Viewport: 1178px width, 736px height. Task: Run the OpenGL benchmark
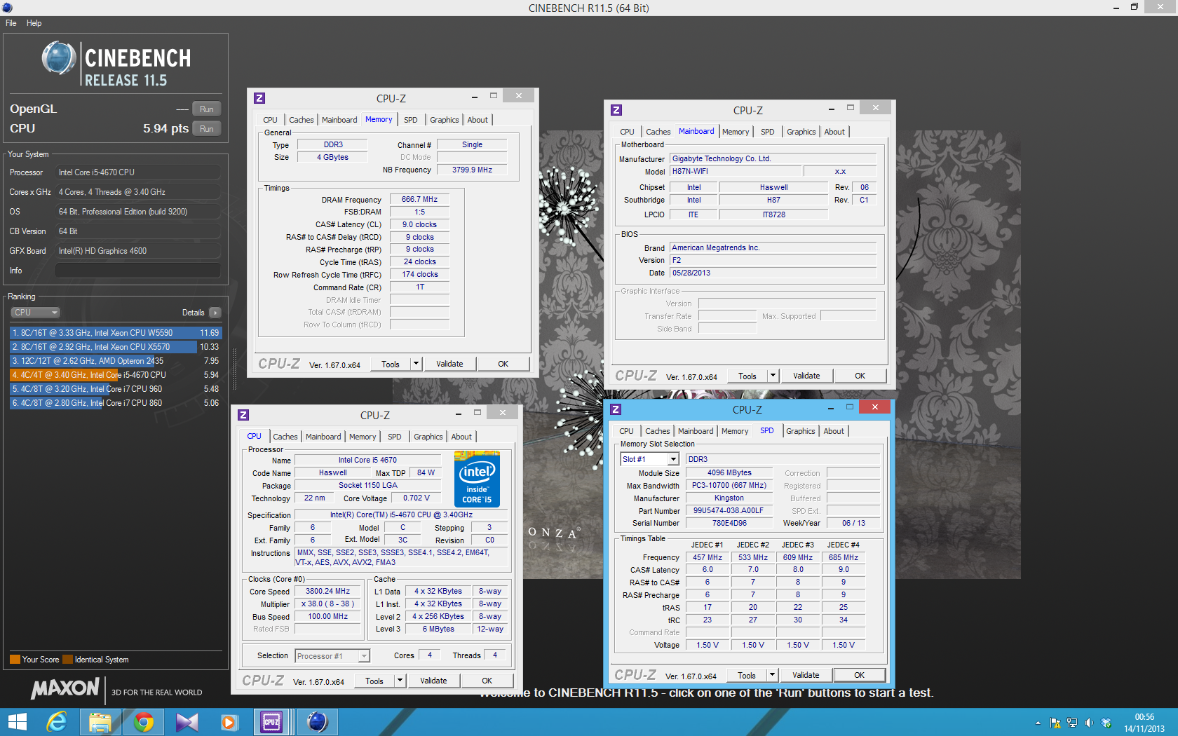(206, 109)
